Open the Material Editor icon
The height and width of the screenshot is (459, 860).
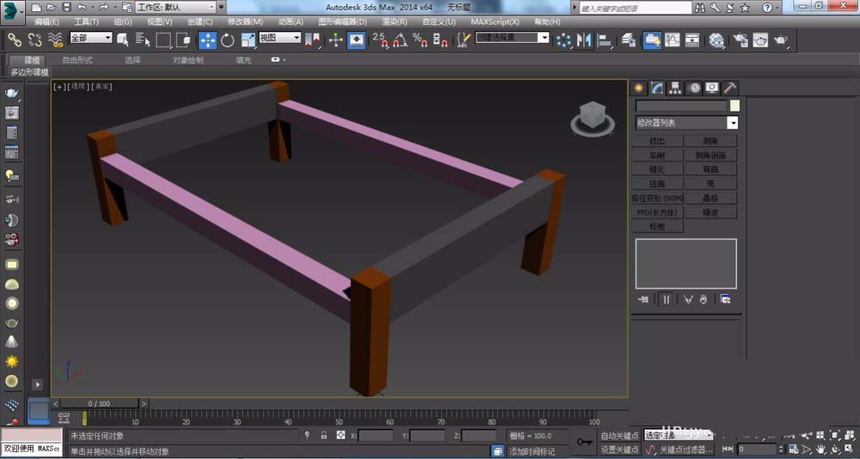point(716,40)
